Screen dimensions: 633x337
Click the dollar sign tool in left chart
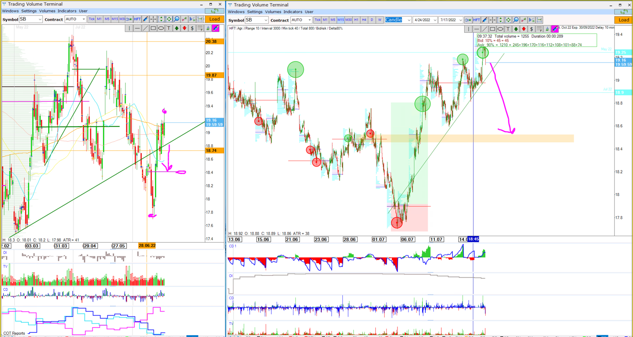(x=192, y=28)
